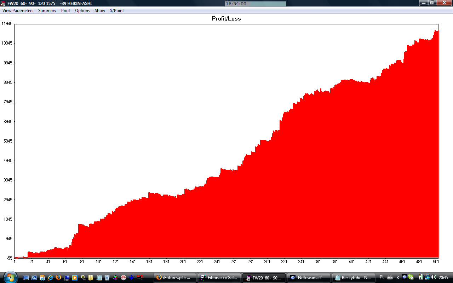
Task: Maximize the FW20 window
Action: [x=432, y=3]
